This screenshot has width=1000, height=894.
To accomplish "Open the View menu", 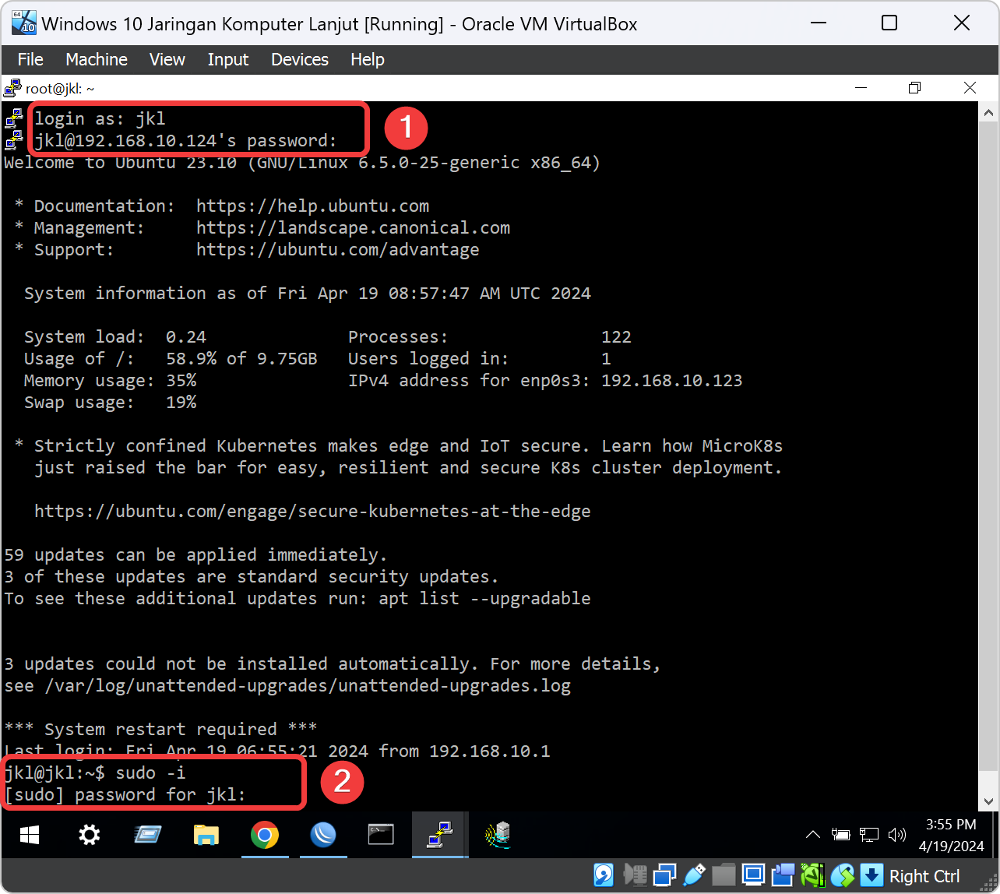I will [x=167, y=59].
